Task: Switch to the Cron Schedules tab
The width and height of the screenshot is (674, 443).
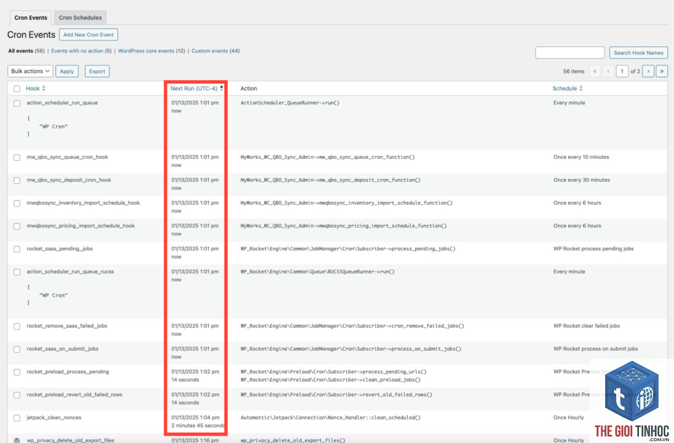Action: coord(80,18)
